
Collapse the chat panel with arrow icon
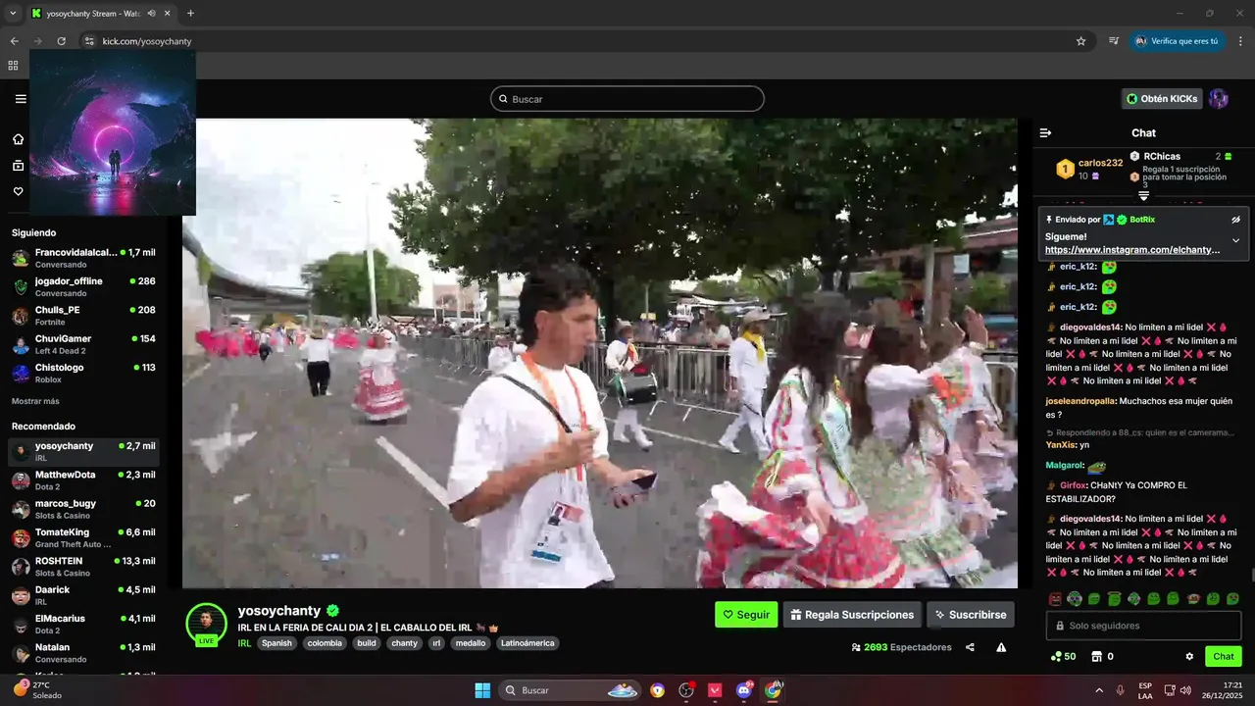(x=1045, y=132)
